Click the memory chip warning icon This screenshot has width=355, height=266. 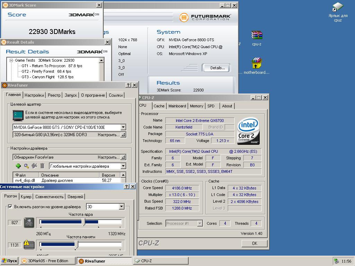tap(29, 245)
